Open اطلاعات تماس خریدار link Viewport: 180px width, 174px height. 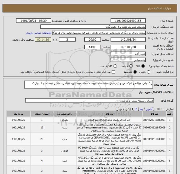point(38,33)
